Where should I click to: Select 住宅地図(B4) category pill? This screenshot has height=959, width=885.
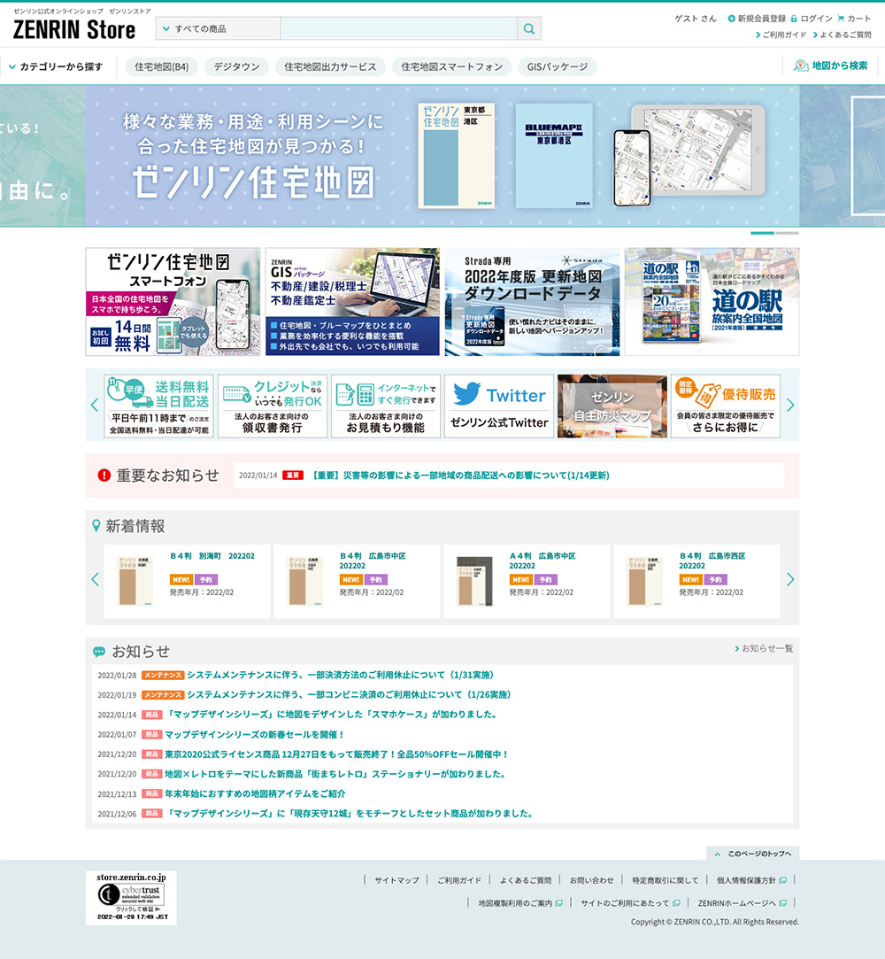coord(161,66)
